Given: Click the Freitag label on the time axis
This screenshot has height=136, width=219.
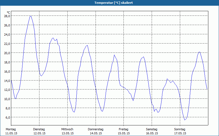Looking at the screenshot, I should coord(123,129).
